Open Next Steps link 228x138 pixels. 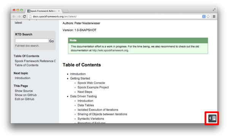click(85, 92)
